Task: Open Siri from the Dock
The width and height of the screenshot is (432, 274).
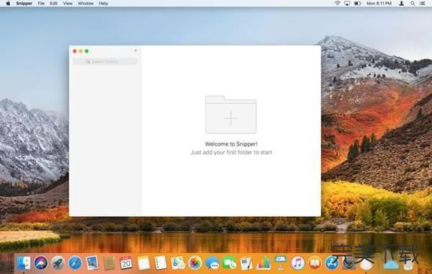Action: pyautogui.click(x=41, y=262)
